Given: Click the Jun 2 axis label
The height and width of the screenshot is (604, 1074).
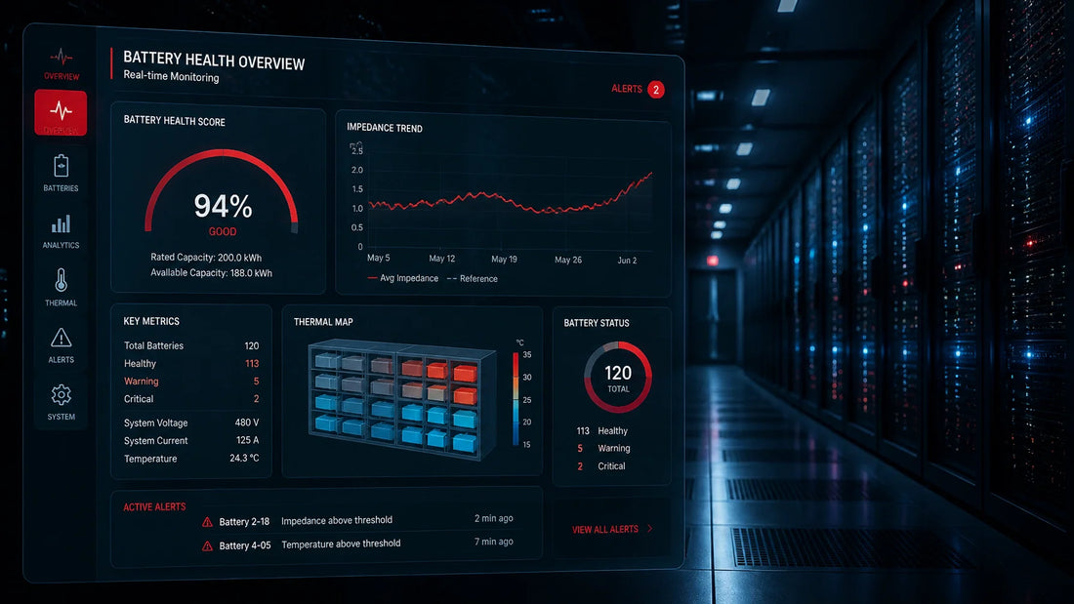Looking at the screenshot, I should 627,261.
